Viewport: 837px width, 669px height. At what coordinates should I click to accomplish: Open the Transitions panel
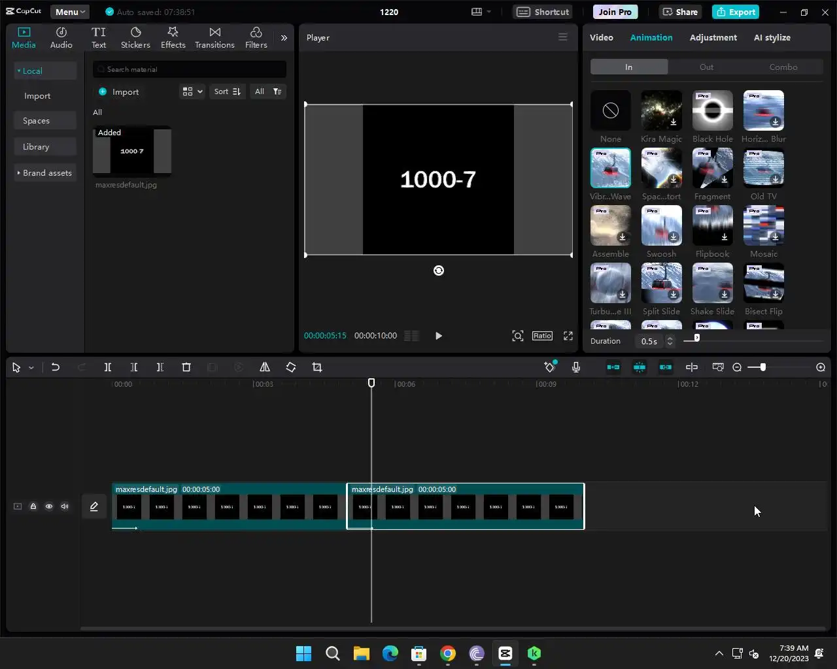click(x=214, y=38)
